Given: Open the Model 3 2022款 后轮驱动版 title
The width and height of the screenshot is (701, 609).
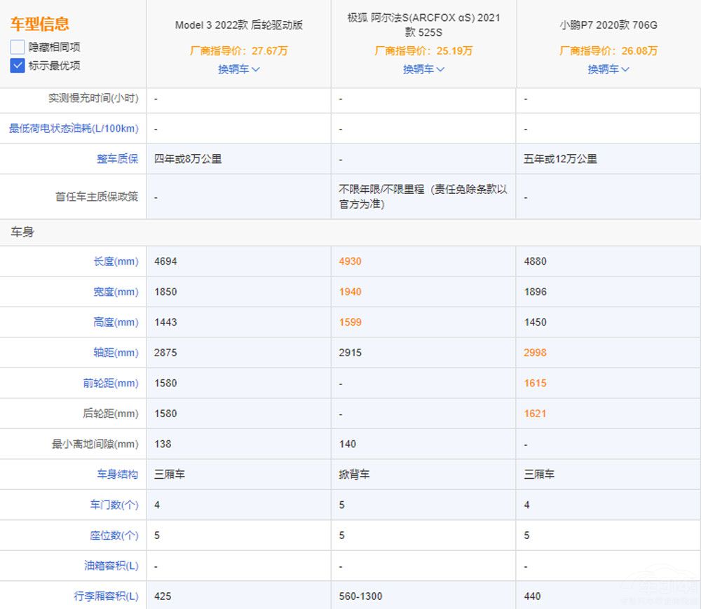Looking at the screenshot, I should (x=238, y=25).
